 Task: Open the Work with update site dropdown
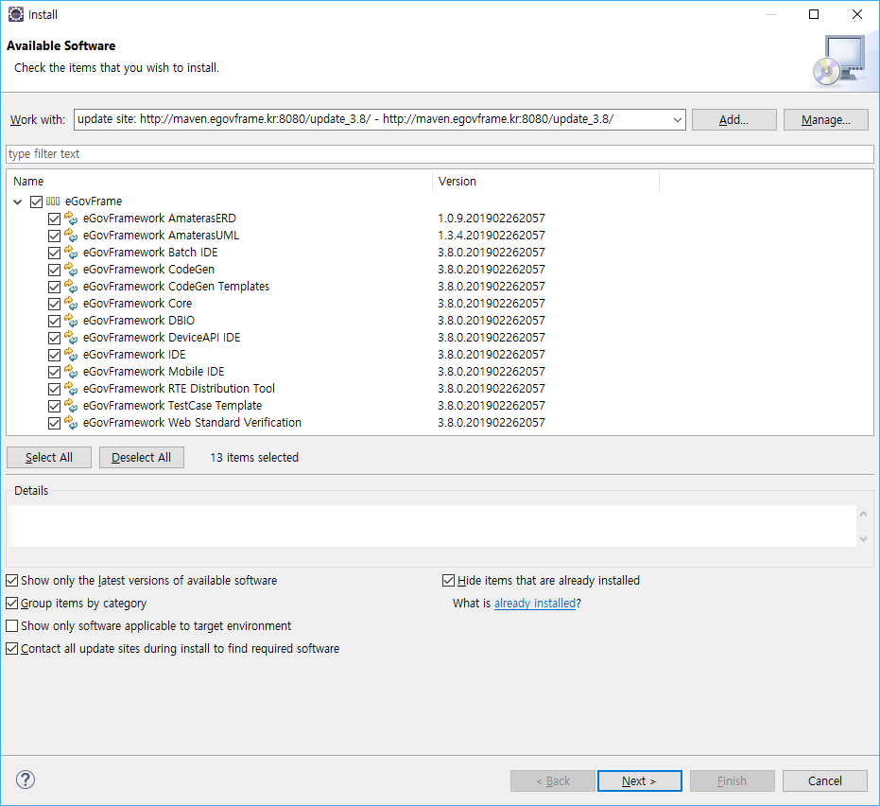coord(676,119)
